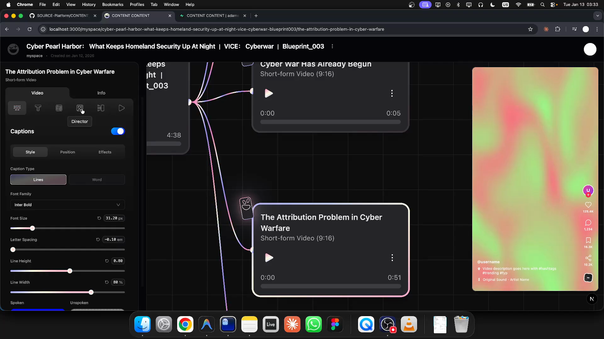The height and width of the screenshot is (339, 604).
Task: Click the profile avatar in app header
Action: tap(590, 49)
